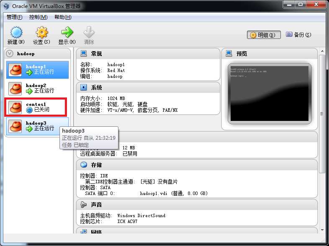Open the 系统 section header
Image resolution: width=329 pixels, height=246 pixels.
[x=148, y=87]
